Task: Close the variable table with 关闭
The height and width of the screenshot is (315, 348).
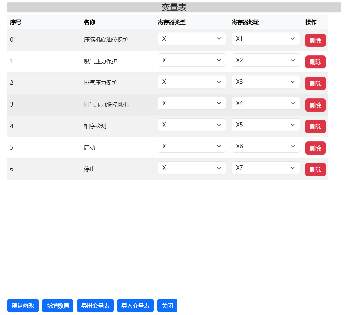Action: pyautogui.click(x=167, y=306)
